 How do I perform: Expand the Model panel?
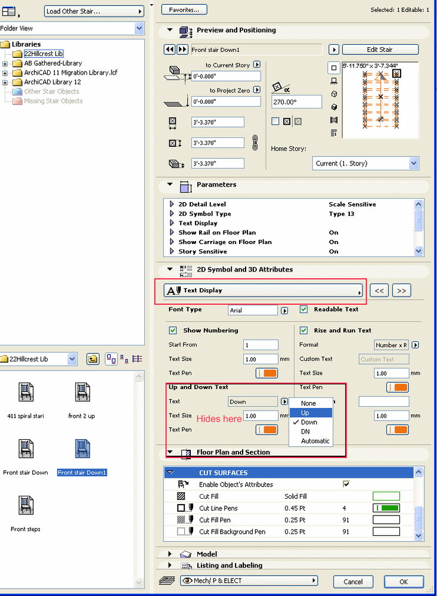pyautogui.click(x=170, y=554)
